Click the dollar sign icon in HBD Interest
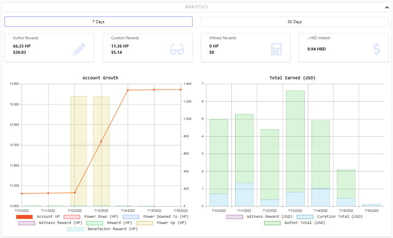 376,49
